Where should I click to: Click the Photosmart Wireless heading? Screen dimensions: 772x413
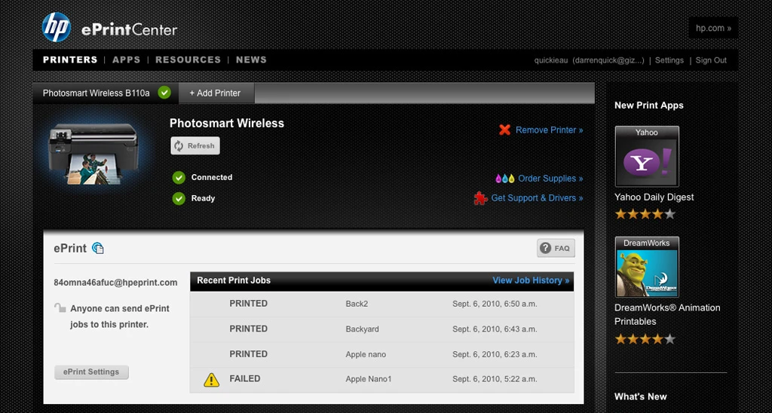(x=227, y=123)
